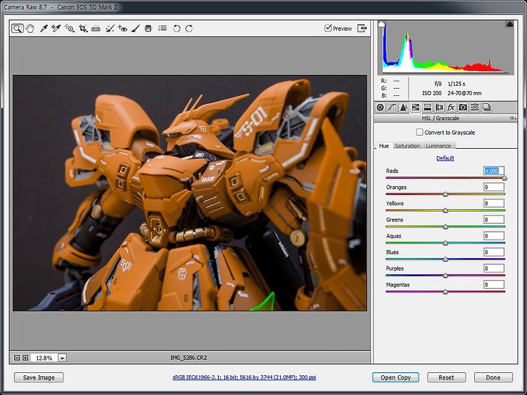Click the Reds value field showing +100
Image resolution: width=527 pixels, height=395 pixels.
click(494, 171)
